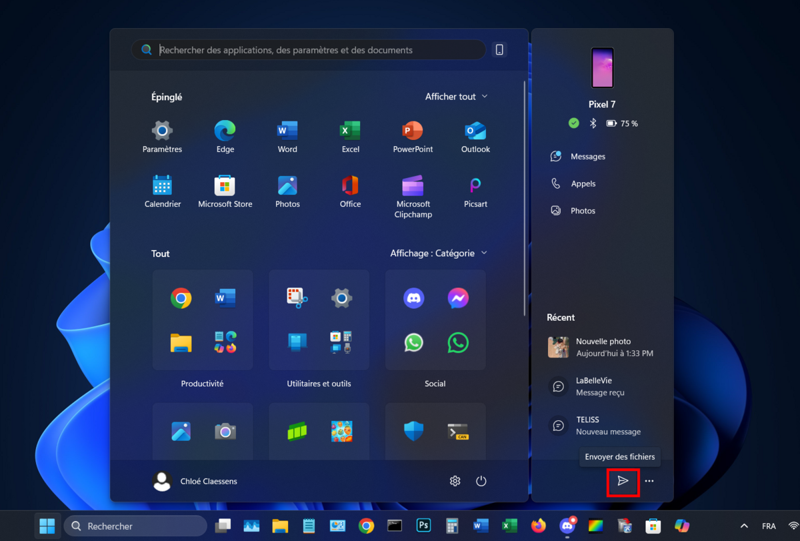This screenshot has height=541, width=800.
Task: Click the Bluetooth status icon for Pixel 7
Action: (593, 123)
